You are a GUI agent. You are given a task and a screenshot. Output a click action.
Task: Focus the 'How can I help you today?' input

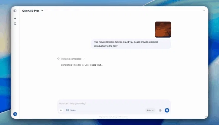coord(114,103)
